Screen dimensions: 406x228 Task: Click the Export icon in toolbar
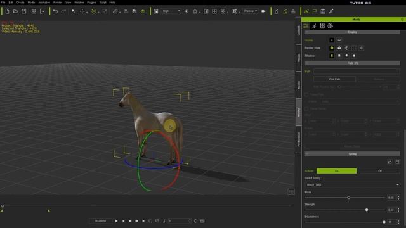[x=42, y=11]
